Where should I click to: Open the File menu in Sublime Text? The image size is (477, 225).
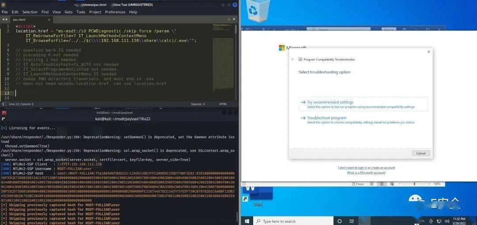point(4,12)
